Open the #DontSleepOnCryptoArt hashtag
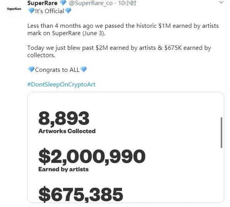 click(61, 84)
